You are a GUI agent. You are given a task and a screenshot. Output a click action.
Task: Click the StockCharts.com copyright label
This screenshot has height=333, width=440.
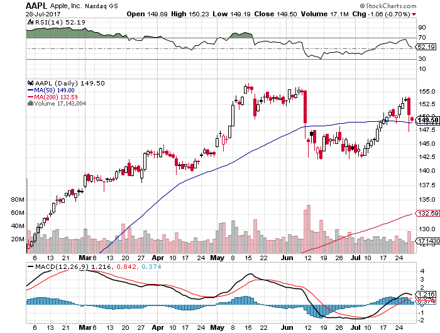point(388,6)
